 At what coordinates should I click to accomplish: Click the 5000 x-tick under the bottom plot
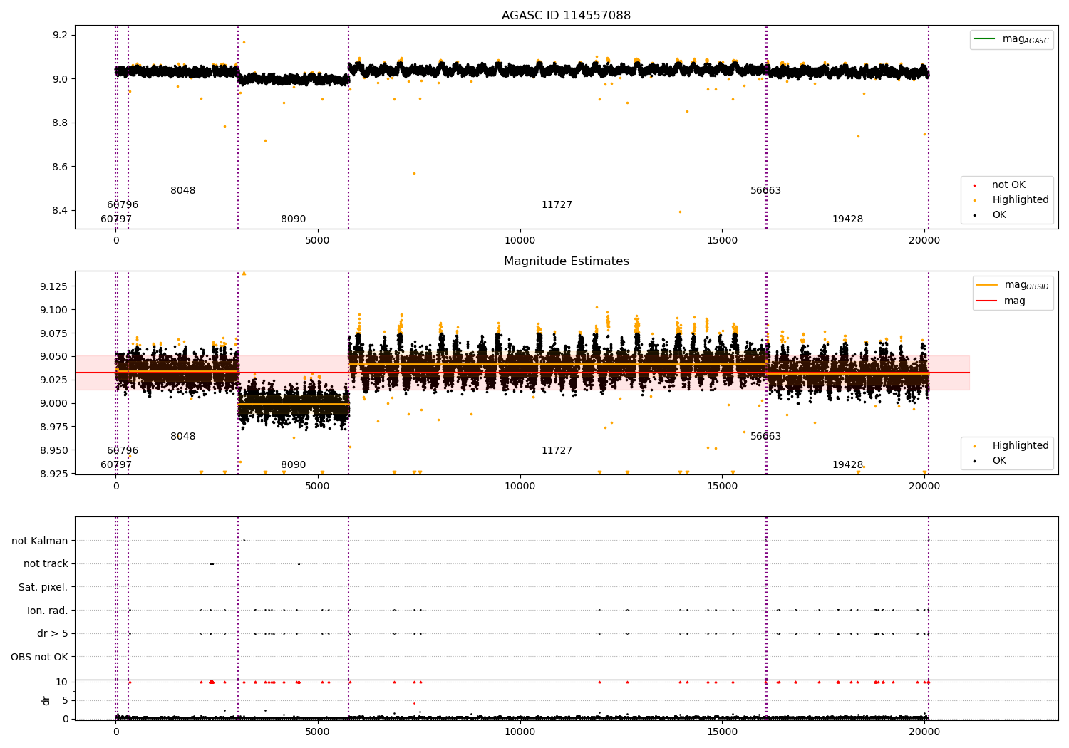[318, 732]
